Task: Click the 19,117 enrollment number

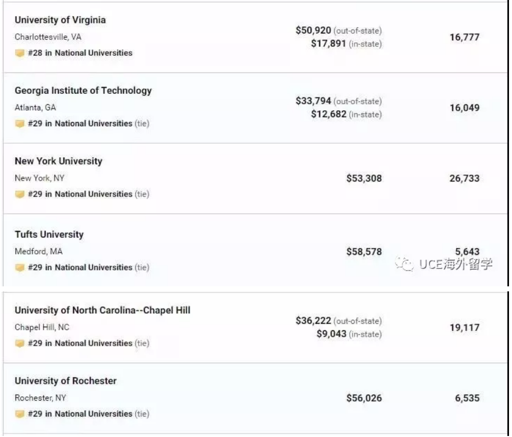Action: pos(464,328)
